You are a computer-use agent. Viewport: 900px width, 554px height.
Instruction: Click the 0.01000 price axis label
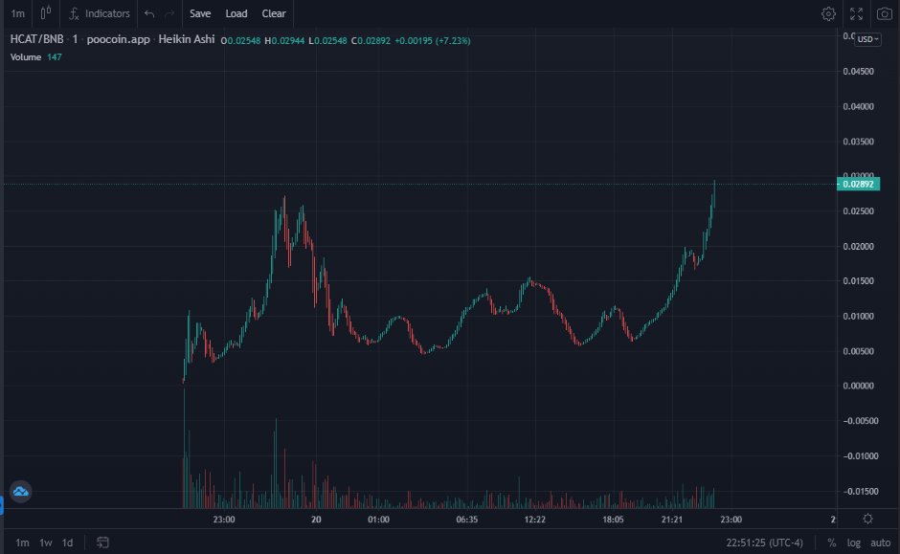pos(858,317)
